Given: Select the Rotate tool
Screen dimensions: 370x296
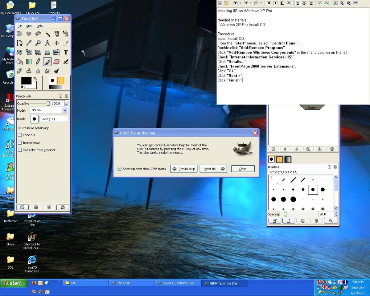Looking at the screenshot, I should 20,52.
